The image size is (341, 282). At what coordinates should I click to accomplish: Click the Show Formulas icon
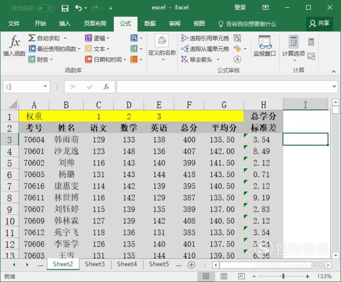click(237, 38)
